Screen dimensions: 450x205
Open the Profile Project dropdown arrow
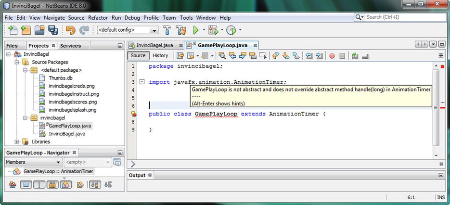240,29
